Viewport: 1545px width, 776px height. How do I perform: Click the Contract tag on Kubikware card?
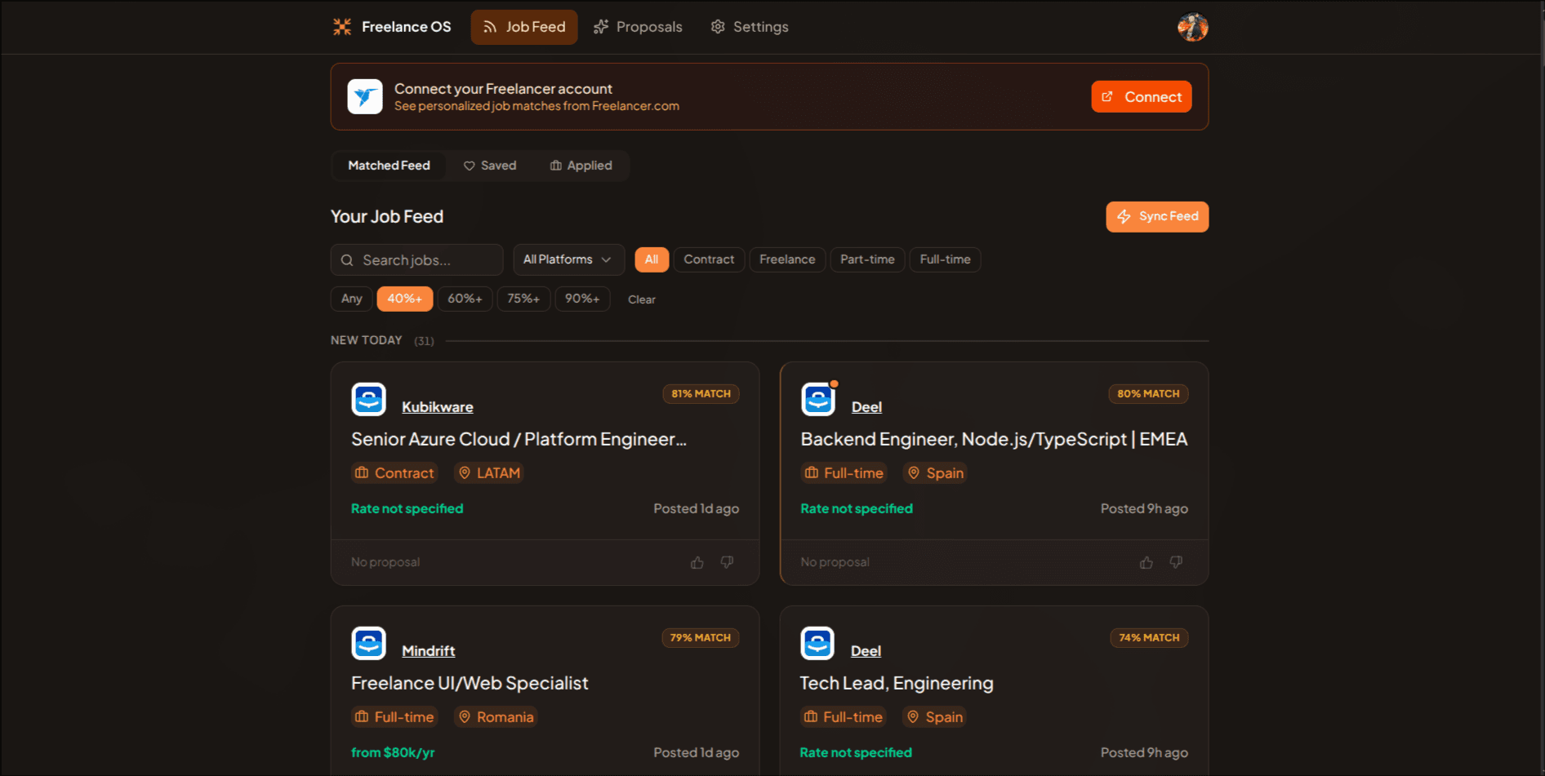395,473
